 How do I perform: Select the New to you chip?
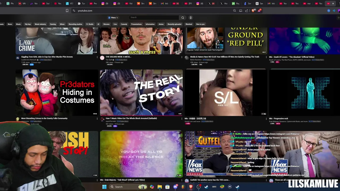coord(200,24)
